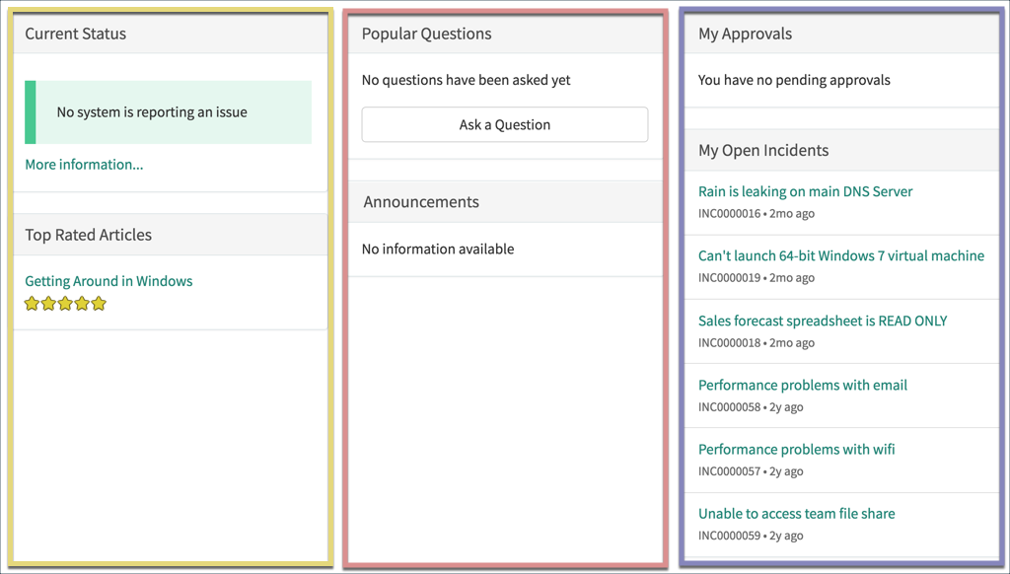The height and width of the screenshot is (574, 1010).
Task: Open the Getting Around in Windows article
Action: (108, 281)
